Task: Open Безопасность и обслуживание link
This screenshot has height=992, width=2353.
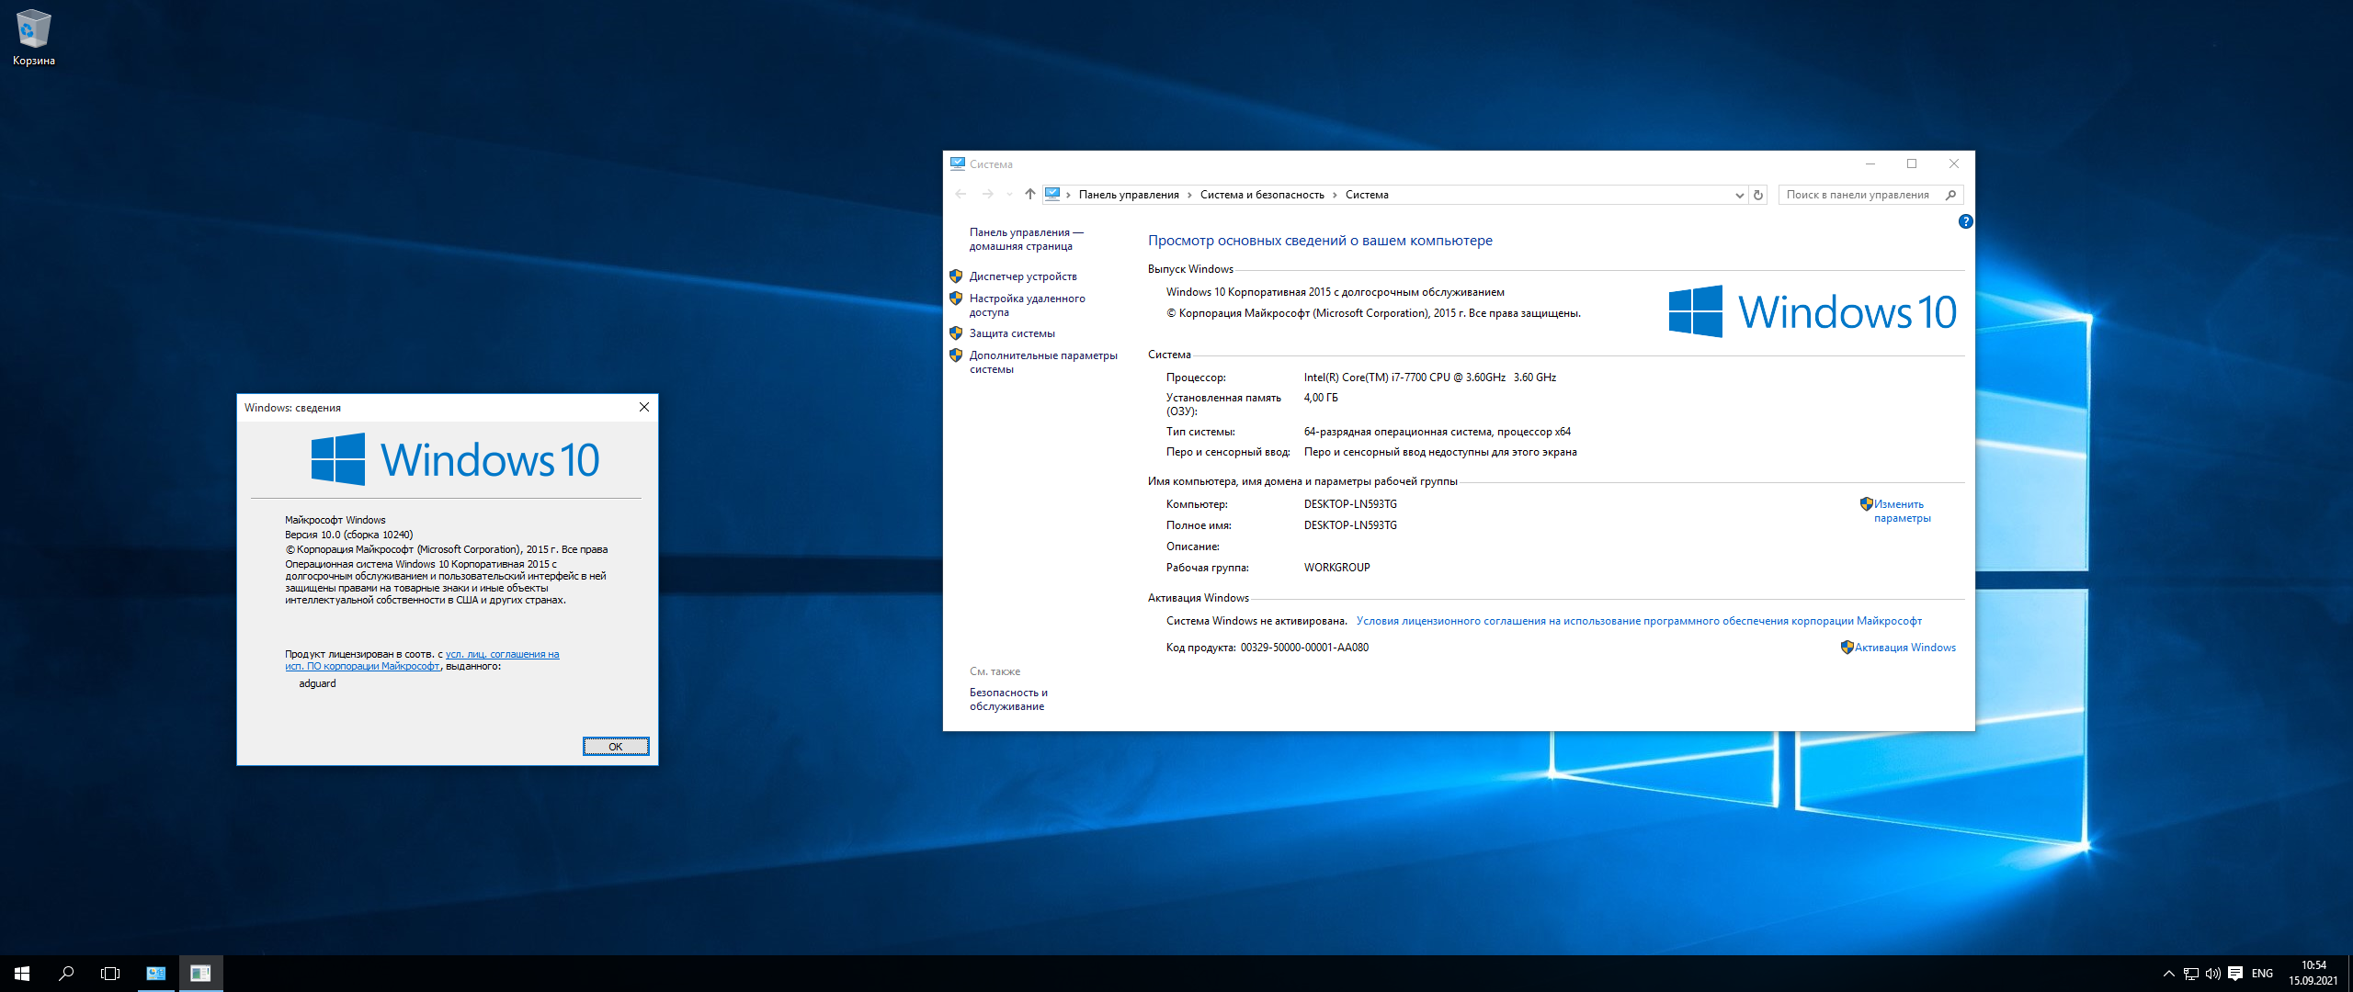Action: pos(1008,699)
